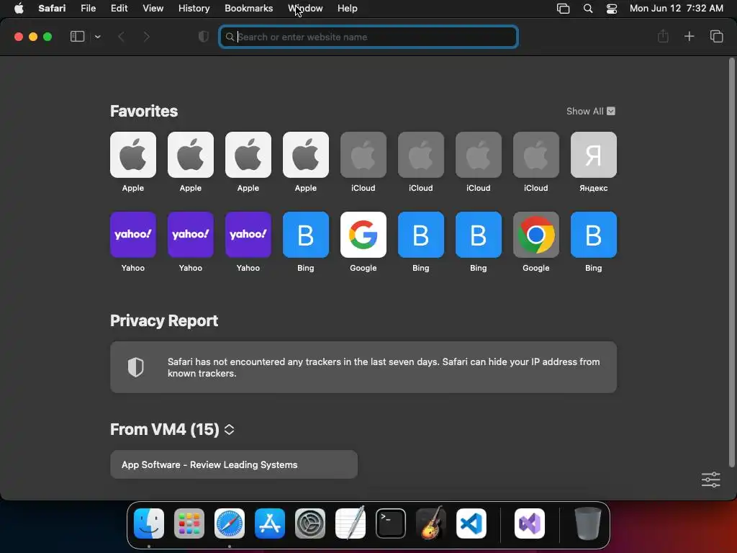Open the History menu
Viewport: 737px width, 553px height.
194,9
